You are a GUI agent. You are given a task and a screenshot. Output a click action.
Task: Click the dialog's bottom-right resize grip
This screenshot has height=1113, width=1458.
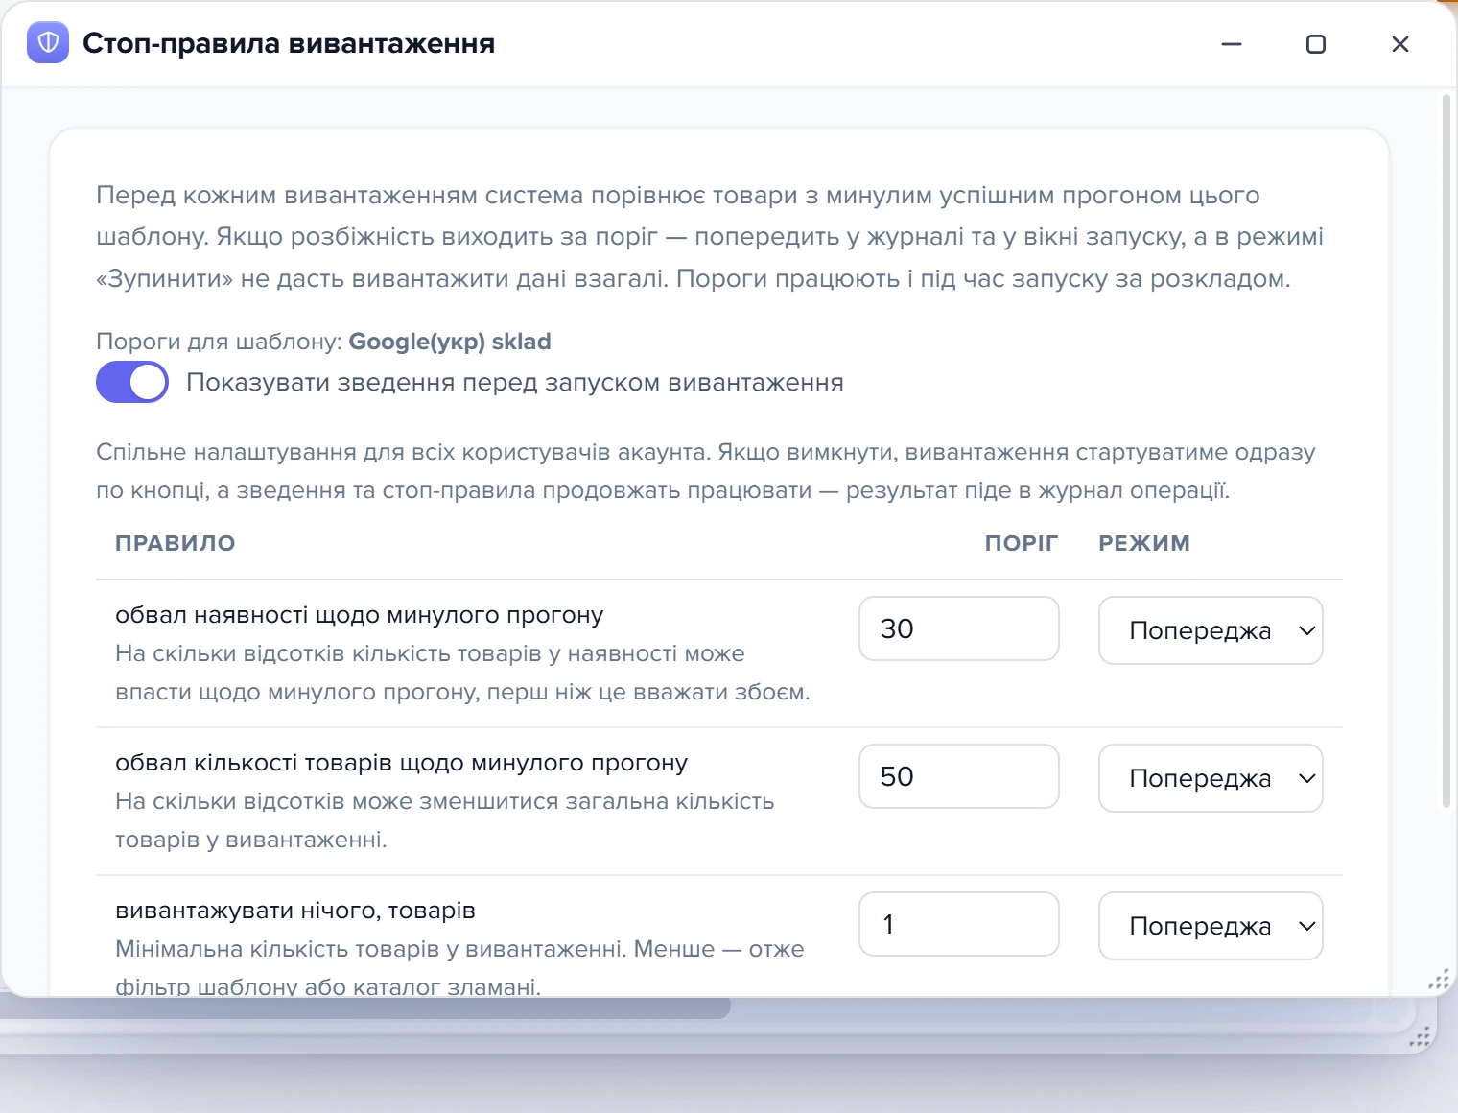(1439, 980)
